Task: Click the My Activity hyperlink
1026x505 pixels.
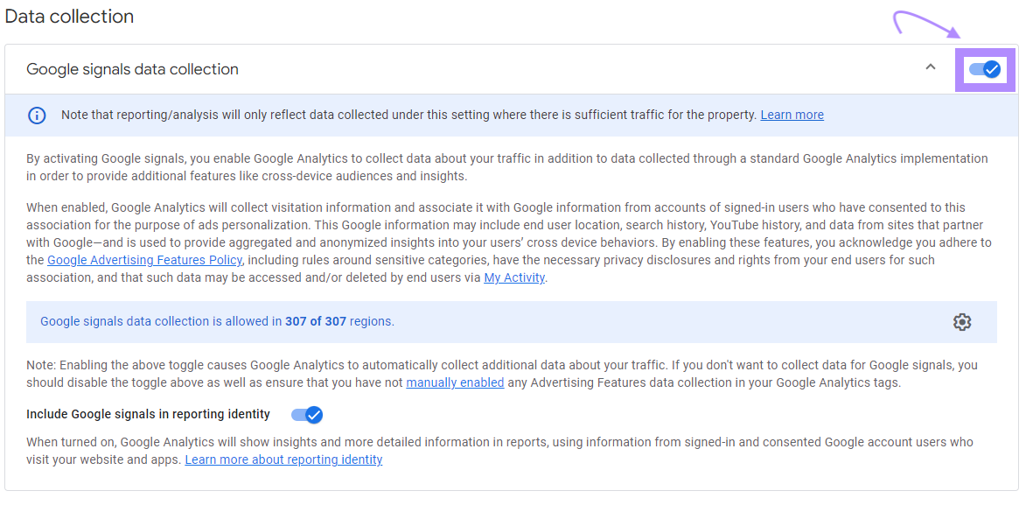Action: (513, 277)
